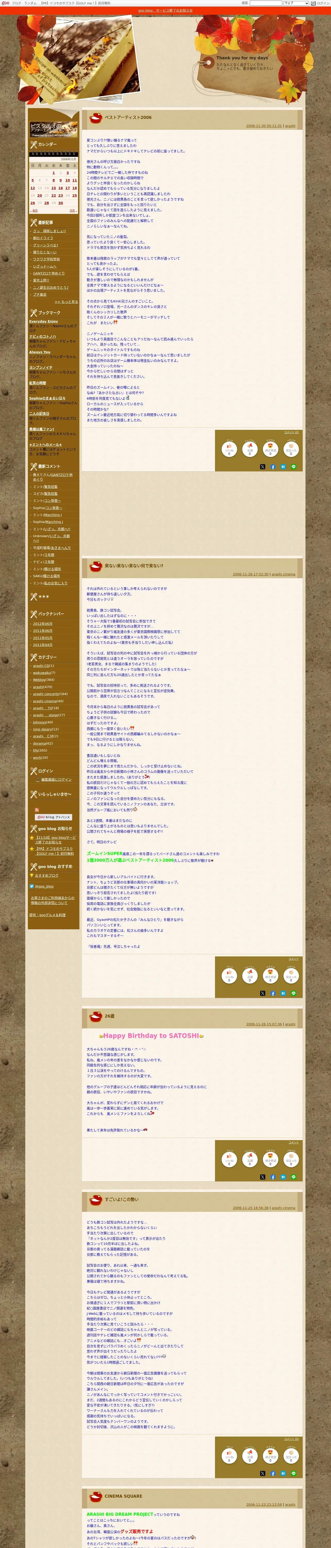
Task: Click 役立った reaction on ベストアーティスト2006 post
Action: pos(291,449)
